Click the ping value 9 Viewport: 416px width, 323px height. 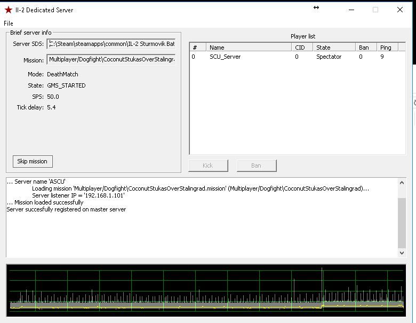point(382,57)
